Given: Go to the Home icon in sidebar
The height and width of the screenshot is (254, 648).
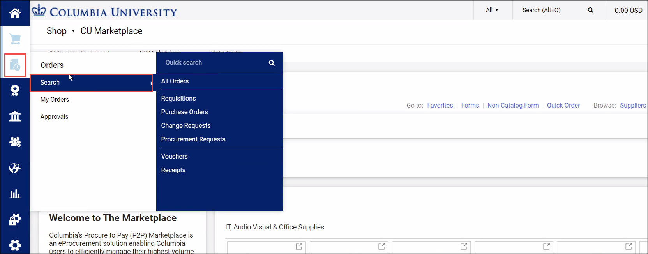Looking at the screenshot, I should click(15, 13).
